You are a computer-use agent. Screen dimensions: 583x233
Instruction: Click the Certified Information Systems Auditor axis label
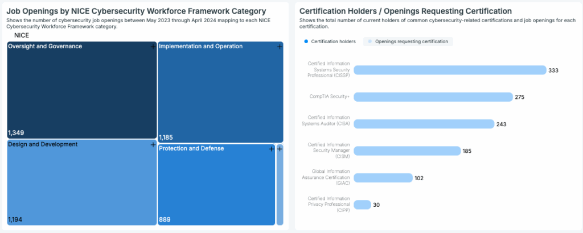[x=329, y=120]
